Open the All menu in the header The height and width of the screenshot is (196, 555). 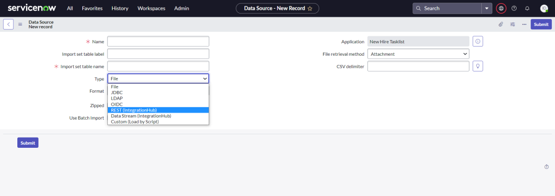point(70,8)
